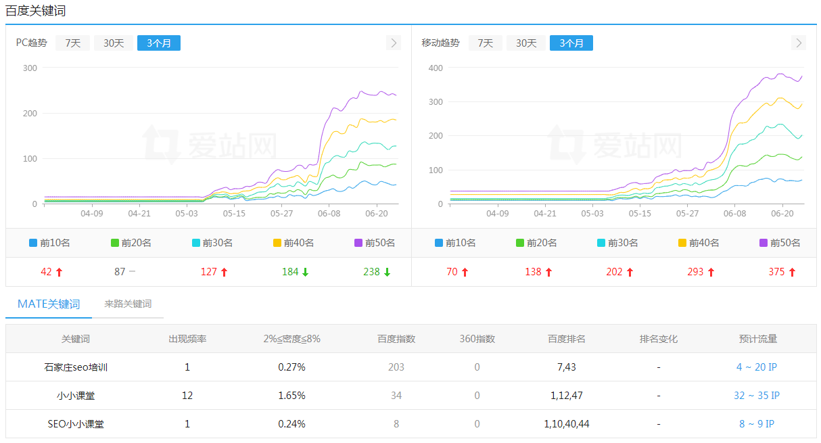Screen dimensions: 821x443
Task: Click 百度指数 value 203
Action: (396, 367)
